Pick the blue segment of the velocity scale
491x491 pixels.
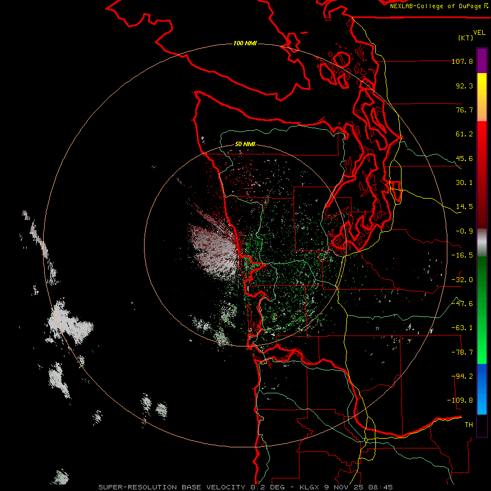(482, 389)
